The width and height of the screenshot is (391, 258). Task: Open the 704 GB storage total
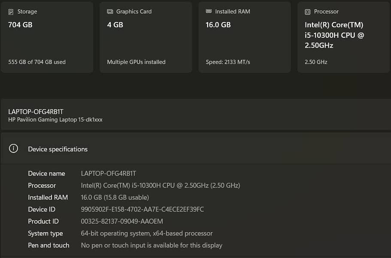click(20, 25)
